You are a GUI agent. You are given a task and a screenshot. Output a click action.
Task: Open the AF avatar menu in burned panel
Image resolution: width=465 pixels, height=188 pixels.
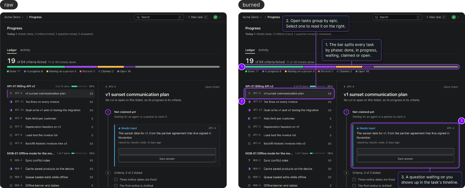[455, 17]
